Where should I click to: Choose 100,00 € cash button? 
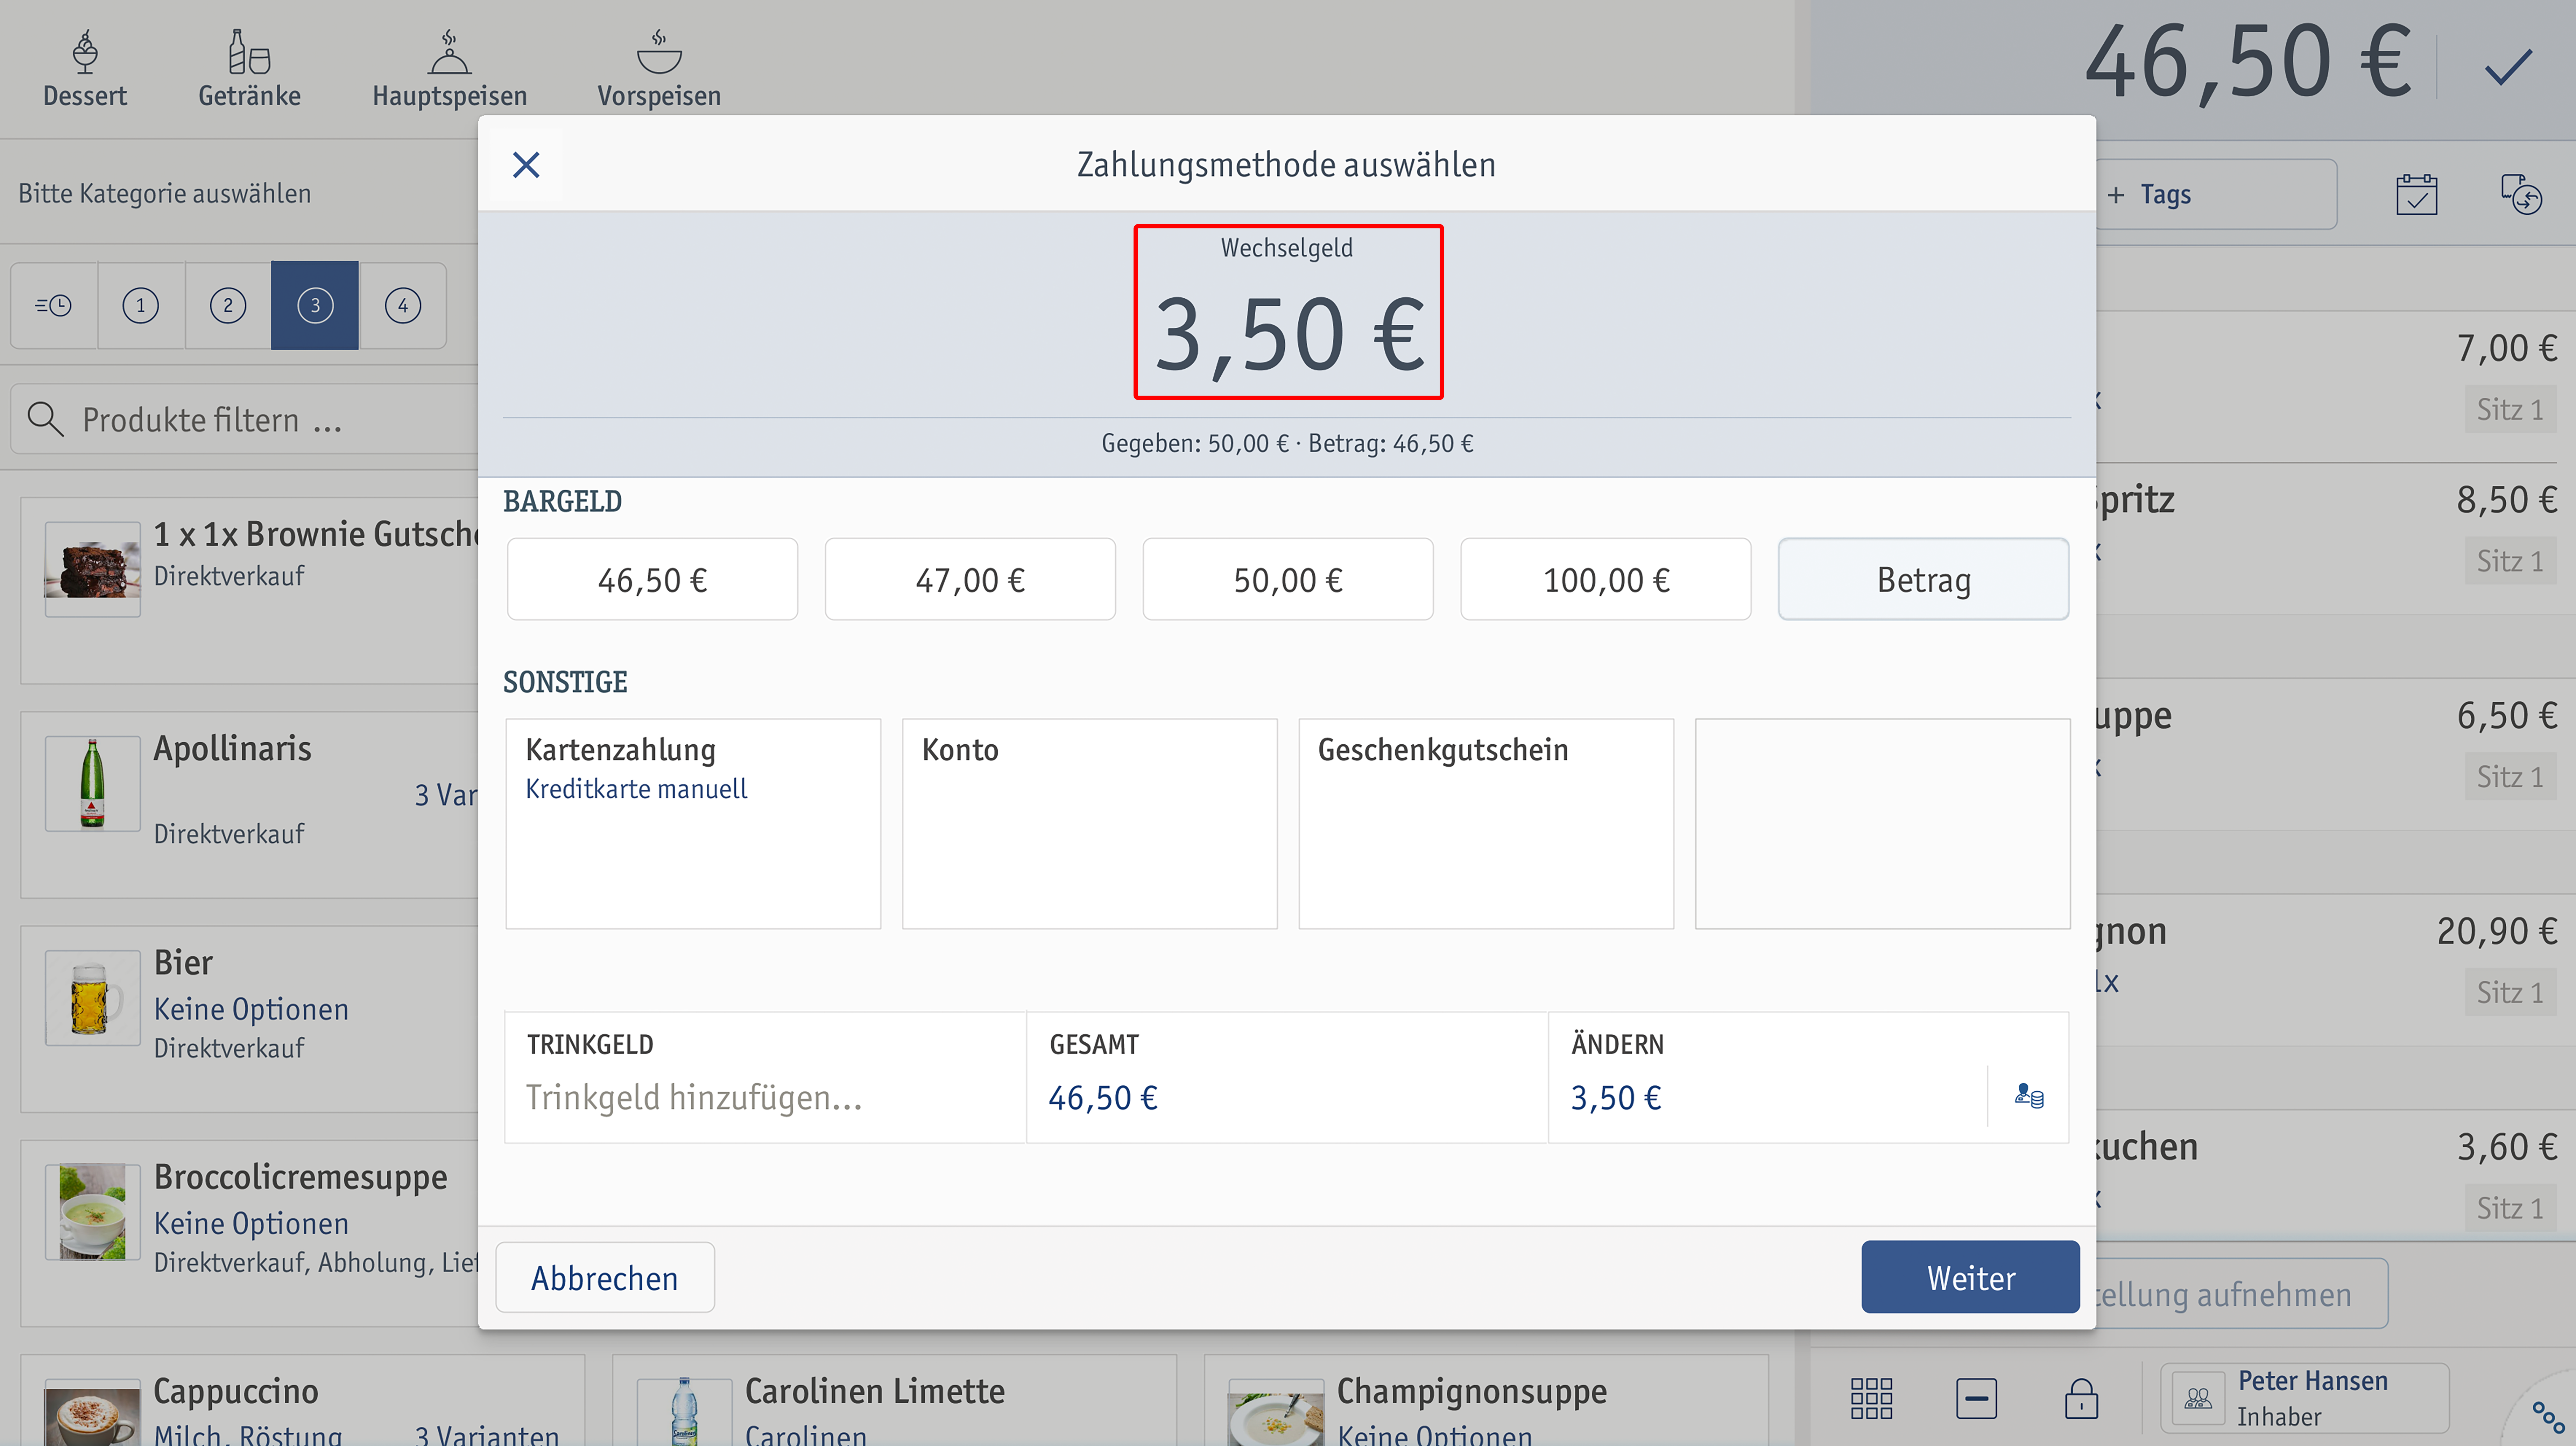1606,580
